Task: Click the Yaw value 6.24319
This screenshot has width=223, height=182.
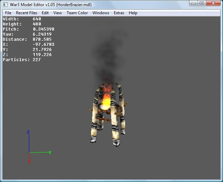Action: (x=42, y=34)
